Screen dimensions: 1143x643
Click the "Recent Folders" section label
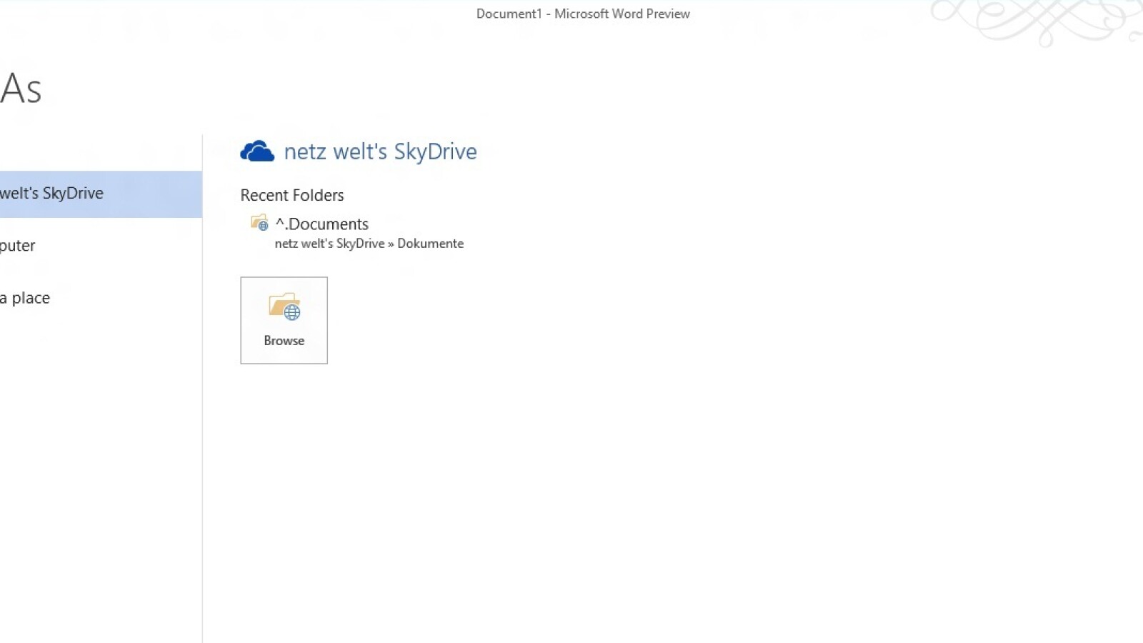click(291, 194)
